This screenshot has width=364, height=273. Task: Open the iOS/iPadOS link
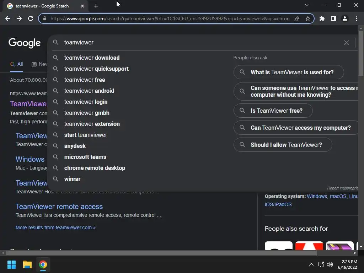278,204
